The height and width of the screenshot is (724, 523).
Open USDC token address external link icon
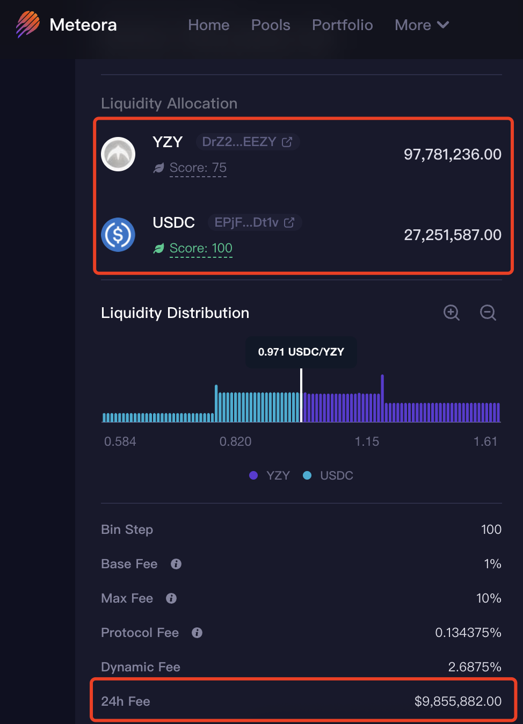tap(289, 222)
